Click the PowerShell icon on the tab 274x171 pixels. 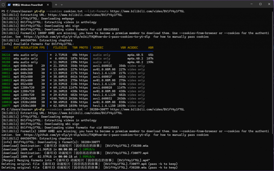tap(9, 5)
